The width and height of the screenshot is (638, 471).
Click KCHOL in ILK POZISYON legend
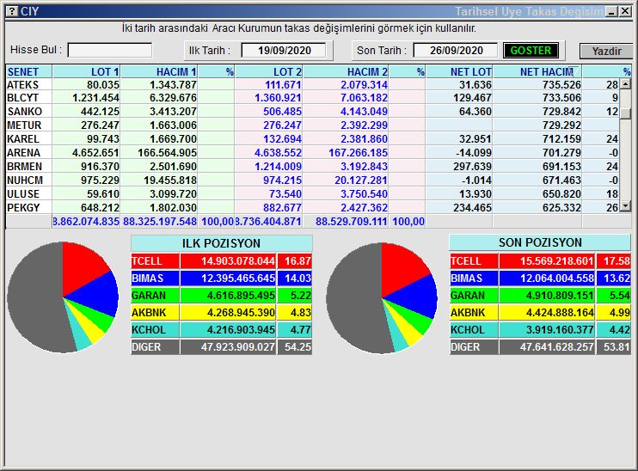(x=155, y=330)
